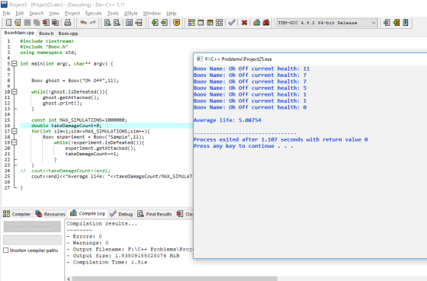Open the Project menu
This screenshot has height=281, width=427.
tap(72, 14)
